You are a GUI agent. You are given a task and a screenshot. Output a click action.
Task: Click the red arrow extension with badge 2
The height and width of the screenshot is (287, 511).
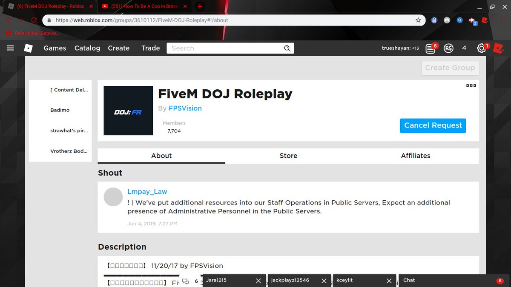pyautogui.click(x=472, y=20)
